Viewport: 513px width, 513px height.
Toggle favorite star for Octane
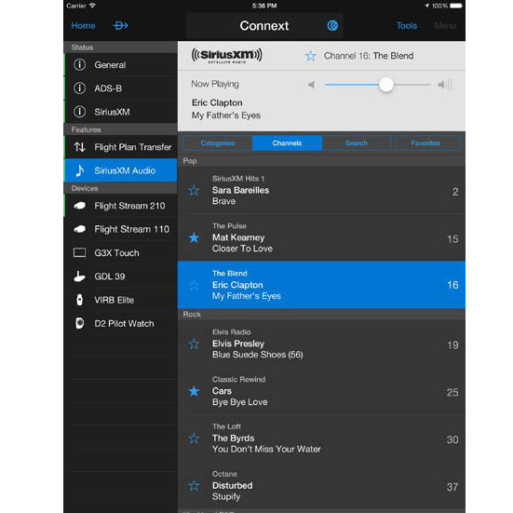(194, 486)
